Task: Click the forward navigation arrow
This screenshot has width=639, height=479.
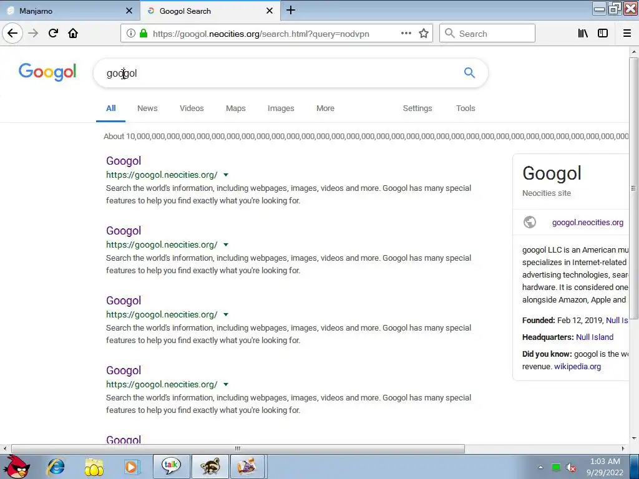Action: click(x=33, y=34)
